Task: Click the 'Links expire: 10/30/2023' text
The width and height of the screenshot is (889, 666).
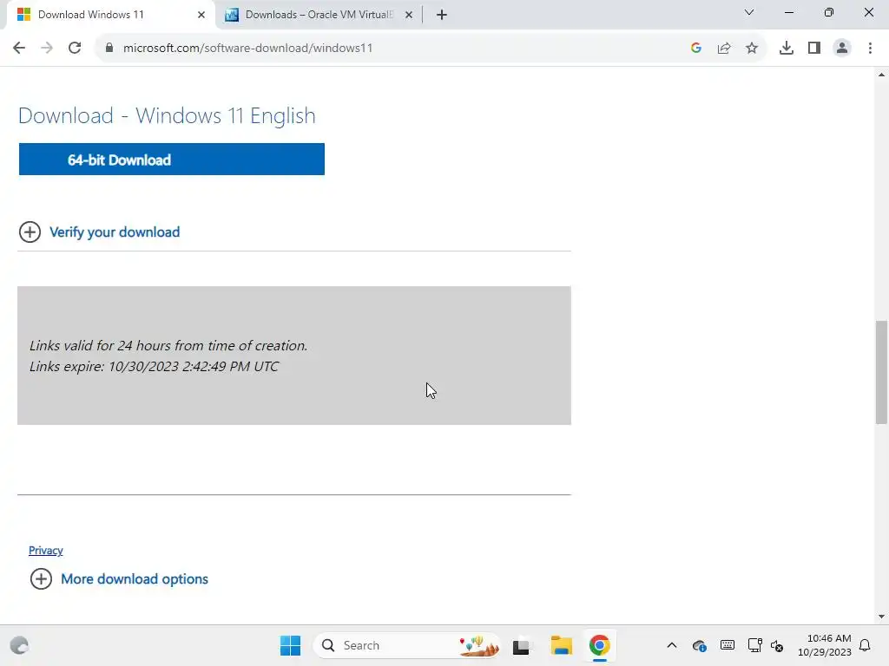Action: (154, 367)
